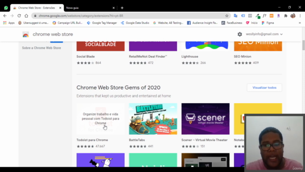This screenshot has width=305, height=172.
Task: Open Todoist para Chrome card image
Action: (x=101, y=119)
